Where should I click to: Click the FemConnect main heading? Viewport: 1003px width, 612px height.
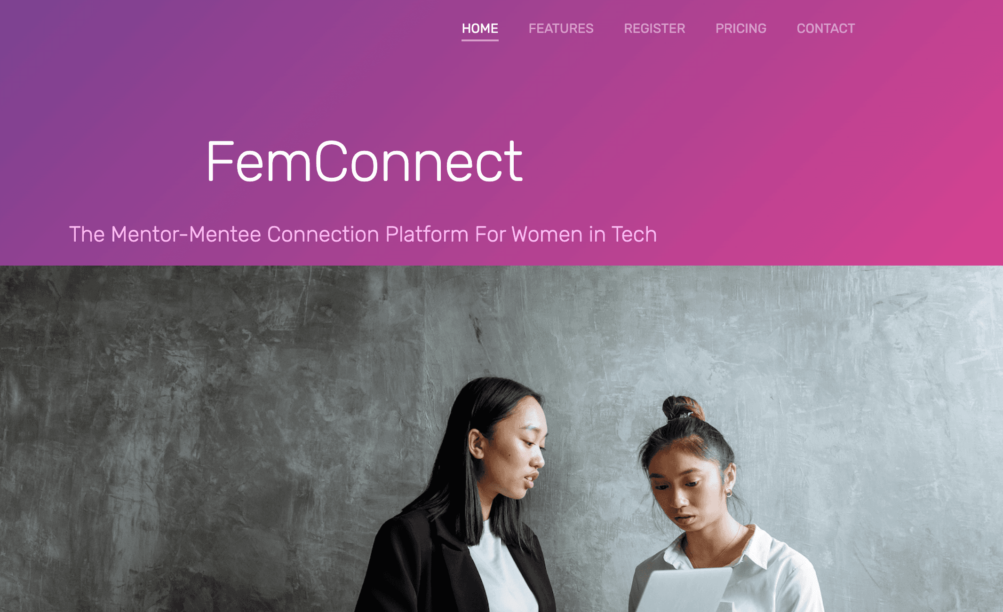pyautogui.click(x=365, y=162)
